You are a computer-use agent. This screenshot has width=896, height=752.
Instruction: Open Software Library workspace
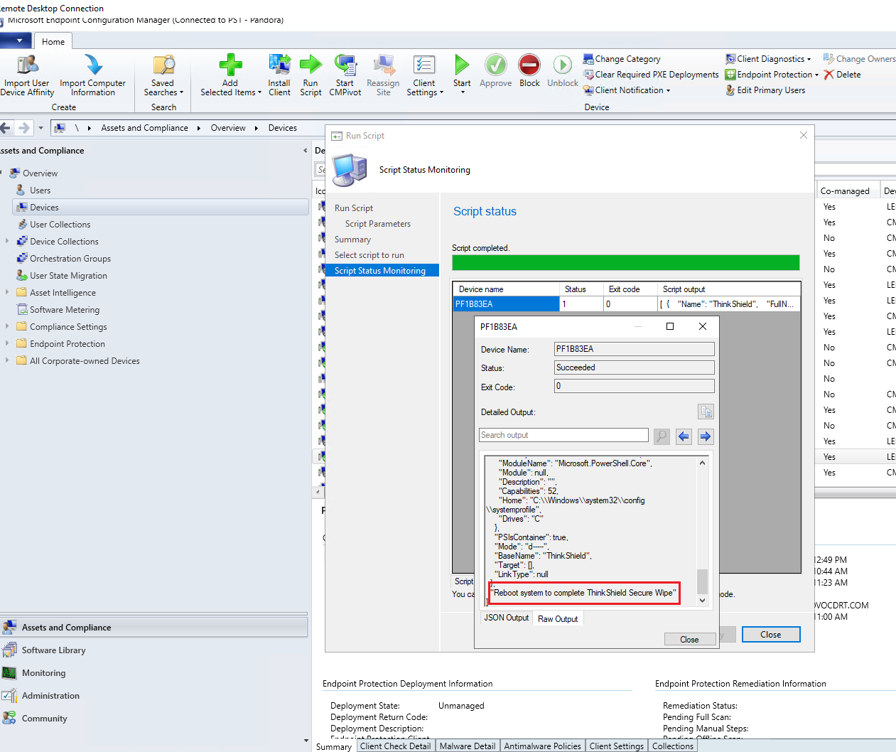point(53,650)
